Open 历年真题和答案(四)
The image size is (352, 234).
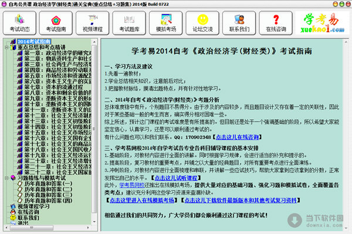tap(48, 201)
